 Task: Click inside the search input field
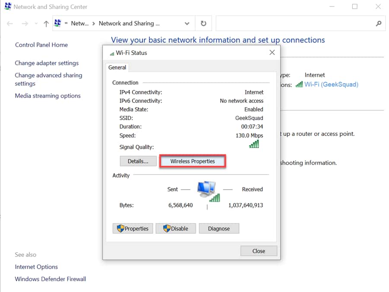click(294, 23)
